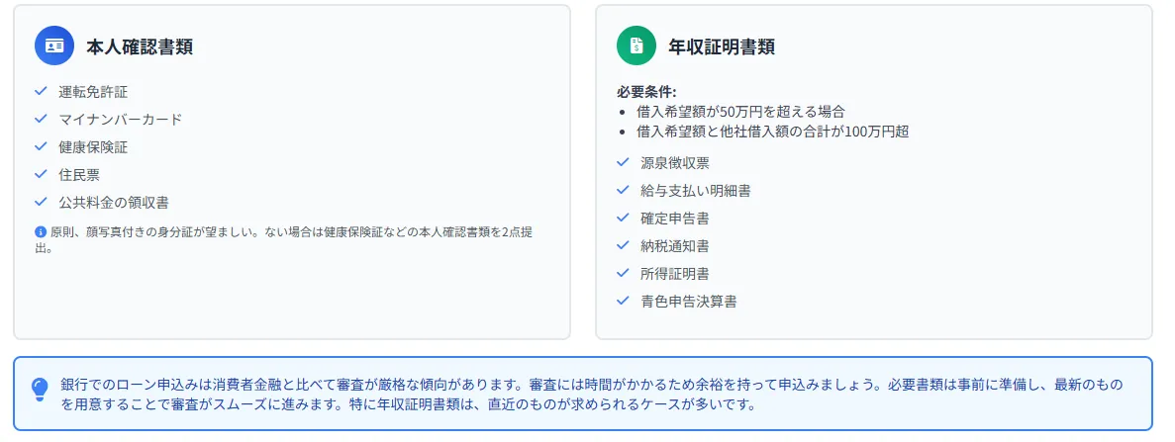Click the 納税通知書 list item text
Viewport: 1175px width, 442px height.
675,246
